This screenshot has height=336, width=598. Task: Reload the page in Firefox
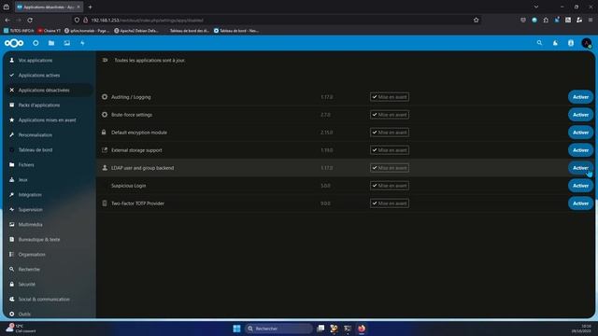pos(30,20)
